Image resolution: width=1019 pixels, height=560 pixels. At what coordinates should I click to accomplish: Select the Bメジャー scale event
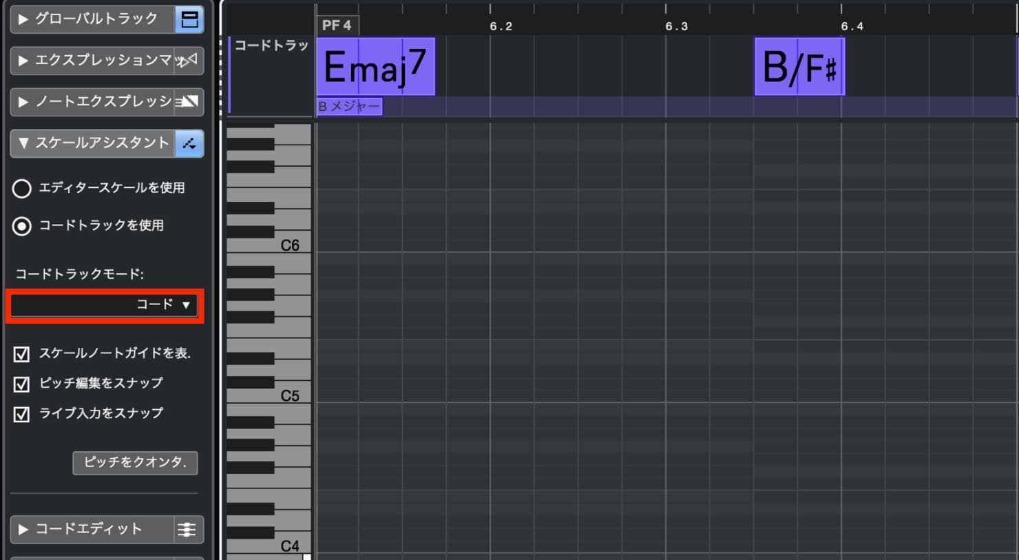(x=349, y=107)
